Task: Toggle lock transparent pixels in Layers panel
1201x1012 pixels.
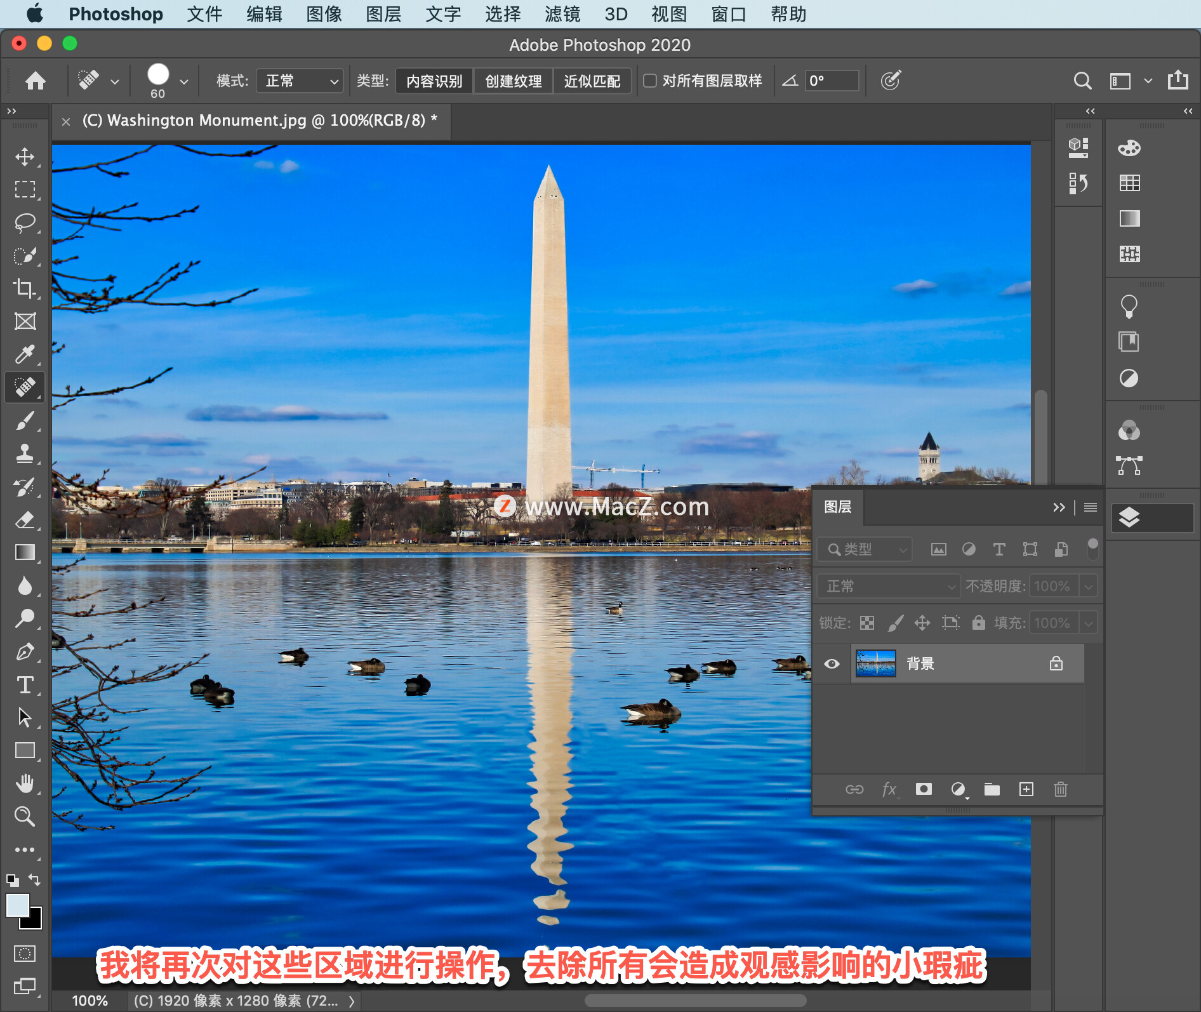Action: [867, 623]
